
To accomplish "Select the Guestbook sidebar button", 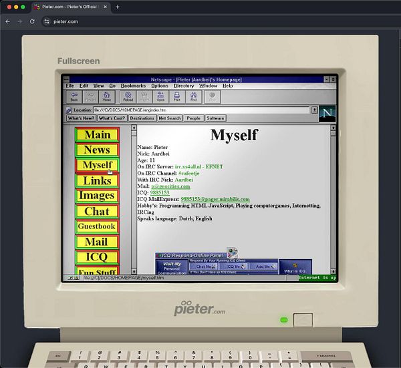I will point(97,226).
